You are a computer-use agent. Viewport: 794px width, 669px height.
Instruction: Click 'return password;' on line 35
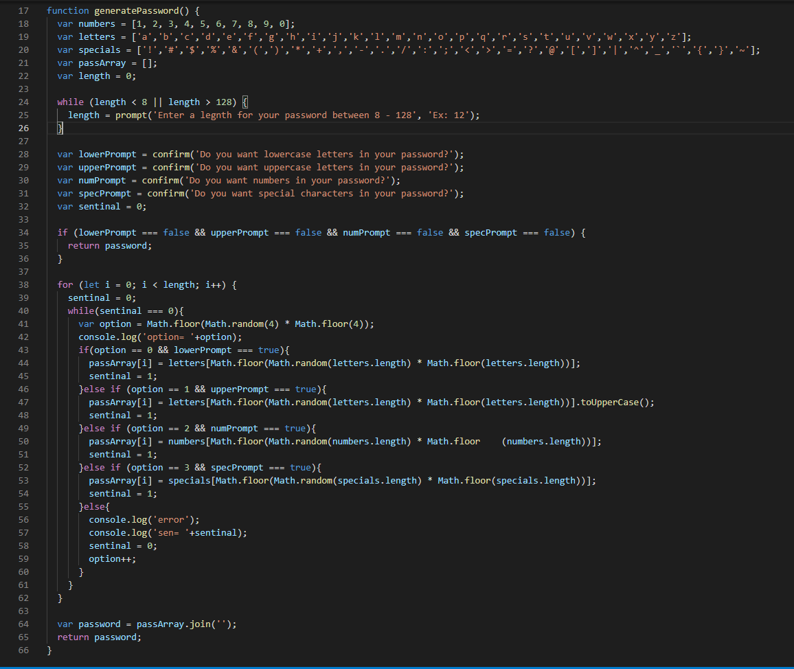[110, 246]
